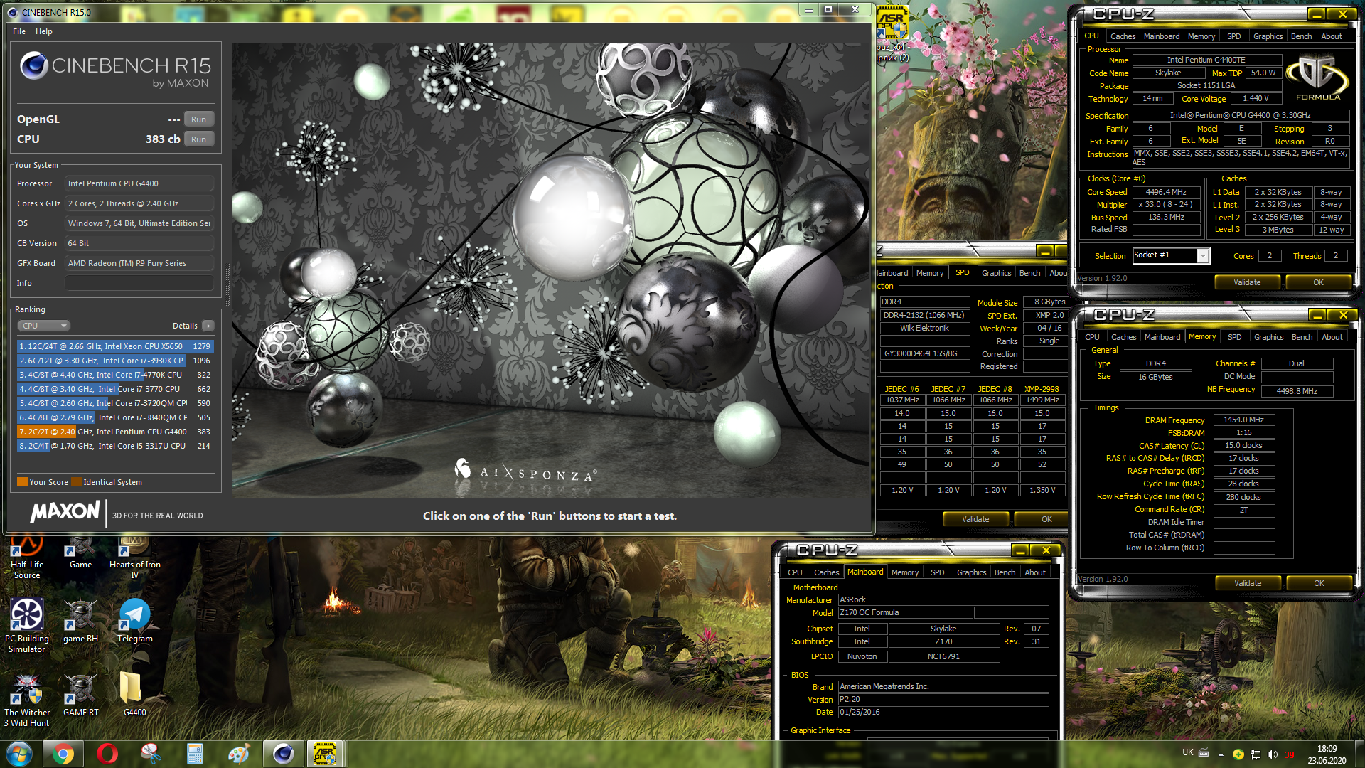Open About tab in top CPU-Z window
The image size is (1365, 768).
click(x=1331, y=36)
